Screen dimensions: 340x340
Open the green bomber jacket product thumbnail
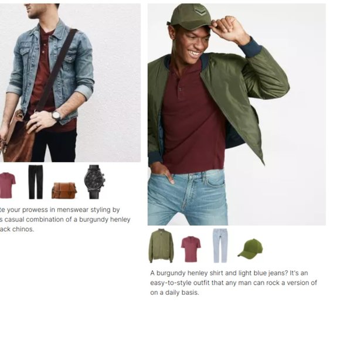(161, 246)
